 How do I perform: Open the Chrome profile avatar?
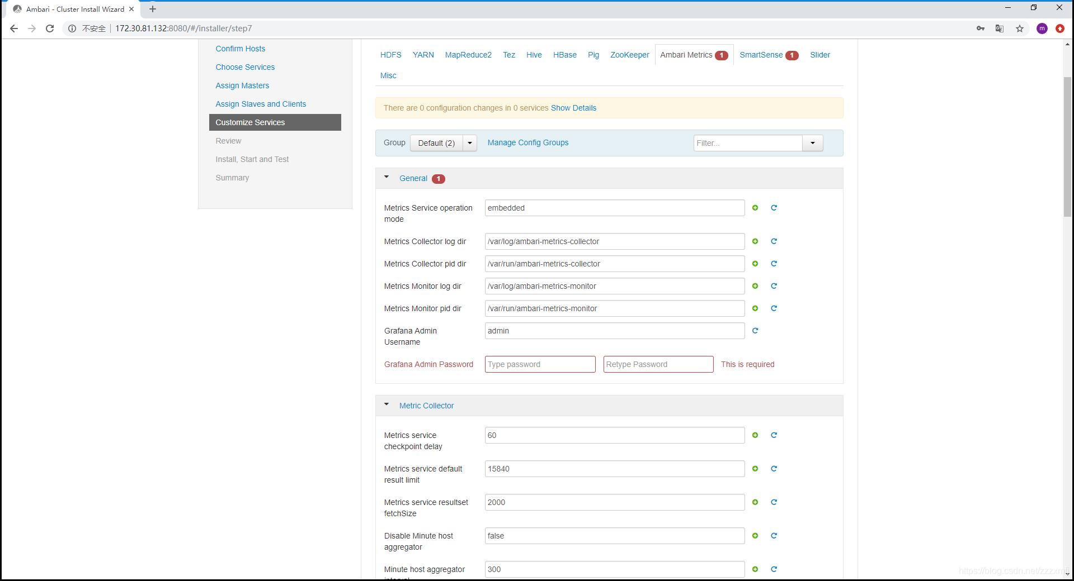tap(1042, 28)
